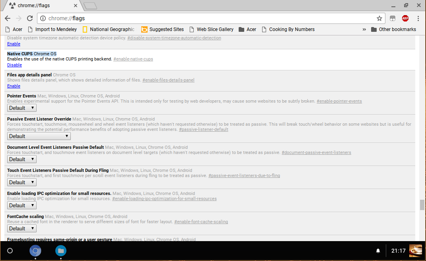Enable the system timezone detection policy flag
The image size is (426, 261).
[14, 44]
